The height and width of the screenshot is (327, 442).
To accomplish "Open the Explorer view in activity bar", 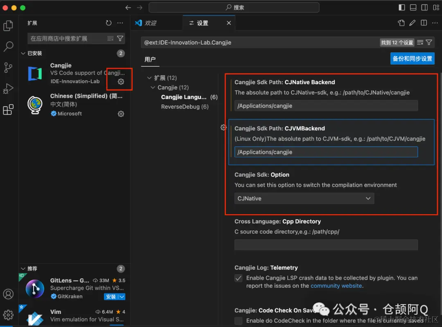I will 8,26.
